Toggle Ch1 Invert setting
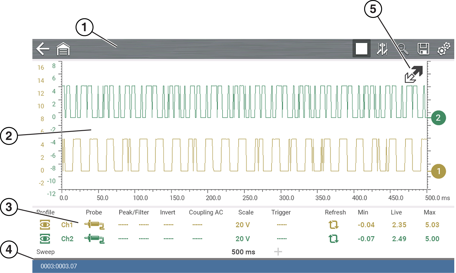The height and width of the screenshot is (273, 456). pyautogui.click(x=168, y=225)
